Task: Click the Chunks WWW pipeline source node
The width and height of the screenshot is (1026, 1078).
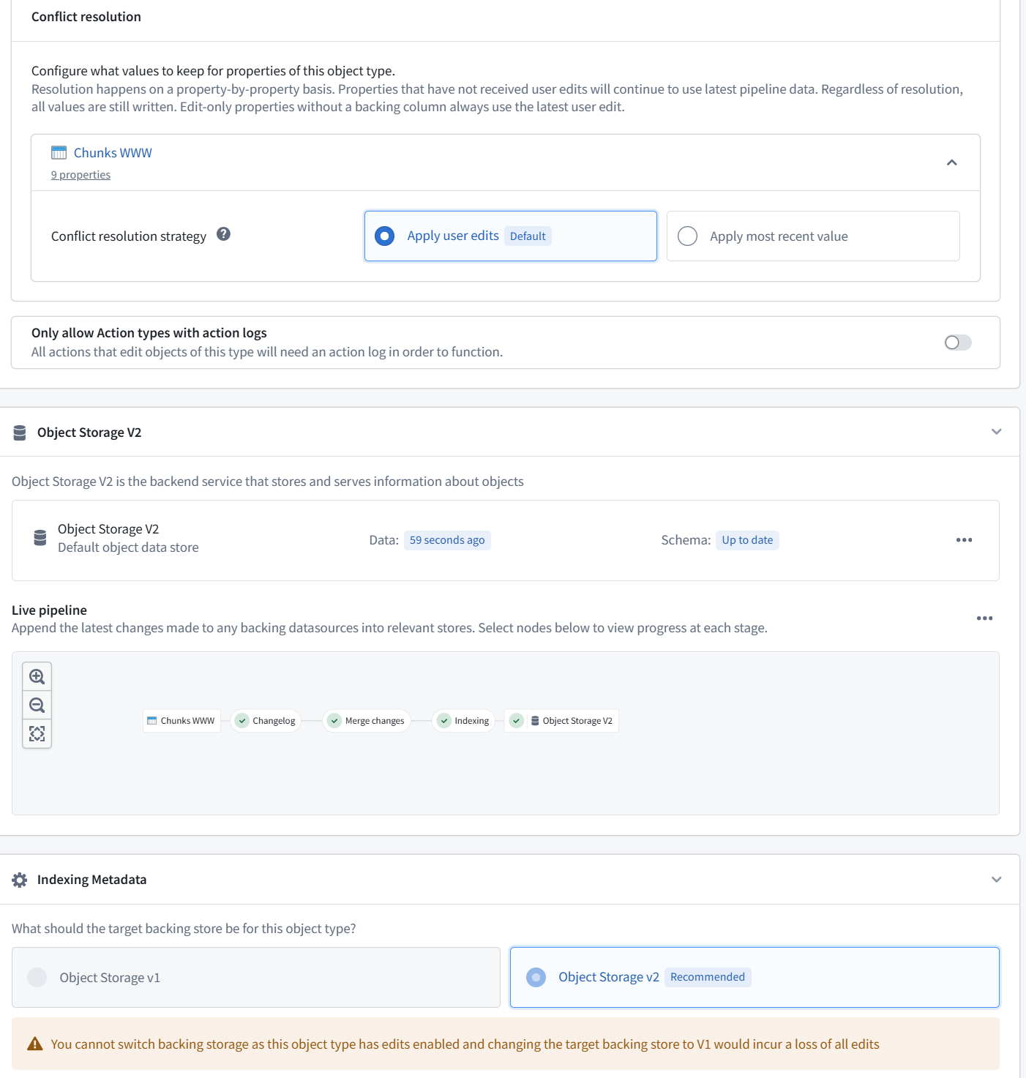Action: coord(181,721)
